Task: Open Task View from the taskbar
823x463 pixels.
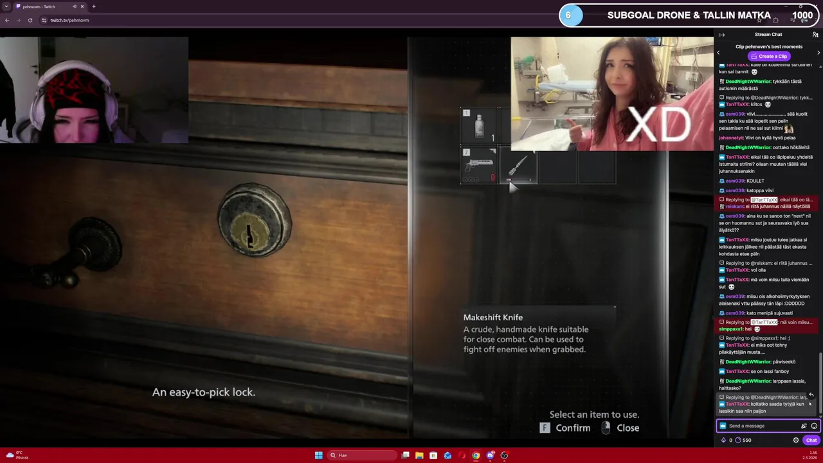Action: point(405,455)
